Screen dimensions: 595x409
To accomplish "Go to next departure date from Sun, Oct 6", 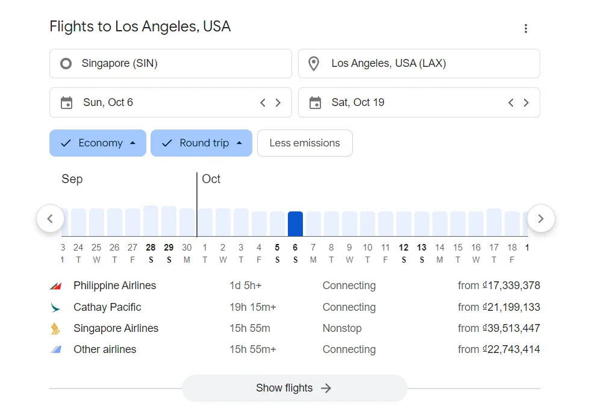I will coord(278,102).
